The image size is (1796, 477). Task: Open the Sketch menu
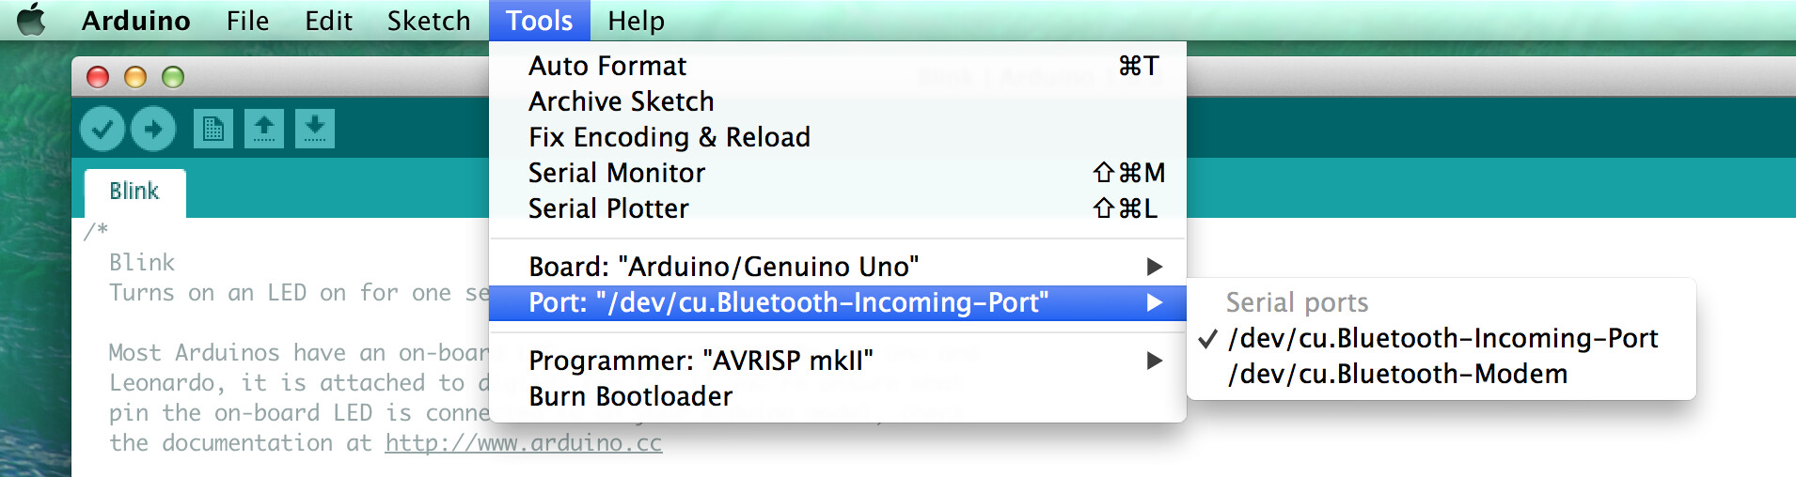[429, 21]
